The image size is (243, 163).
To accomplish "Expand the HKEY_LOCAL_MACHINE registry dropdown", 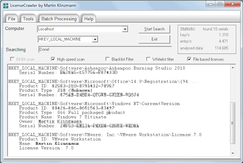I will 95,39.
